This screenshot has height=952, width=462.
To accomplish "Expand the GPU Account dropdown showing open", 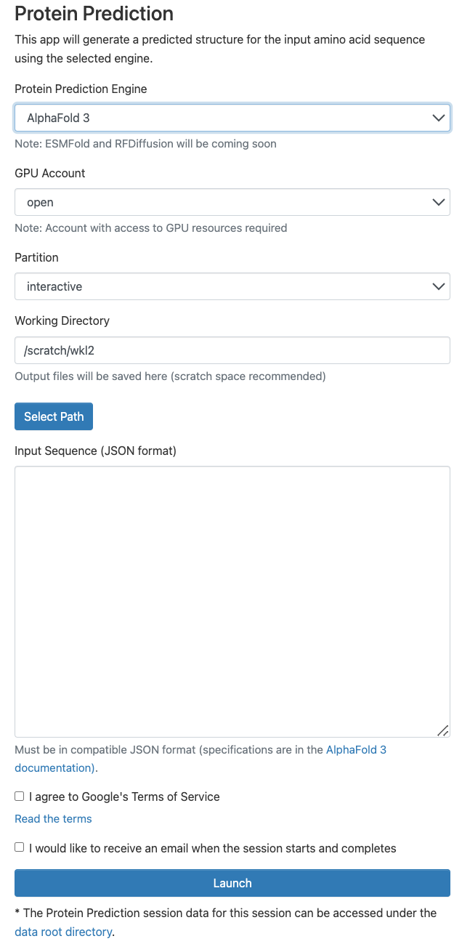I will tap(232, 202).
